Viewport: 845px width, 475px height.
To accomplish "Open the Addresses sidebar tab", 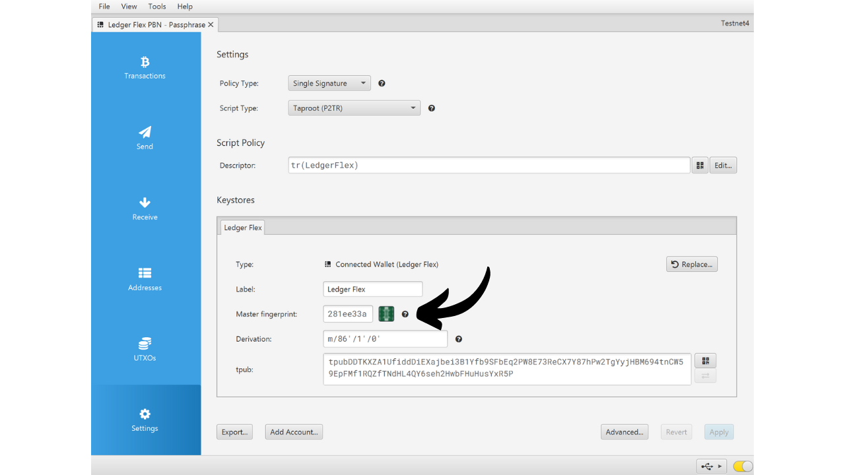I will click(145, 280).
